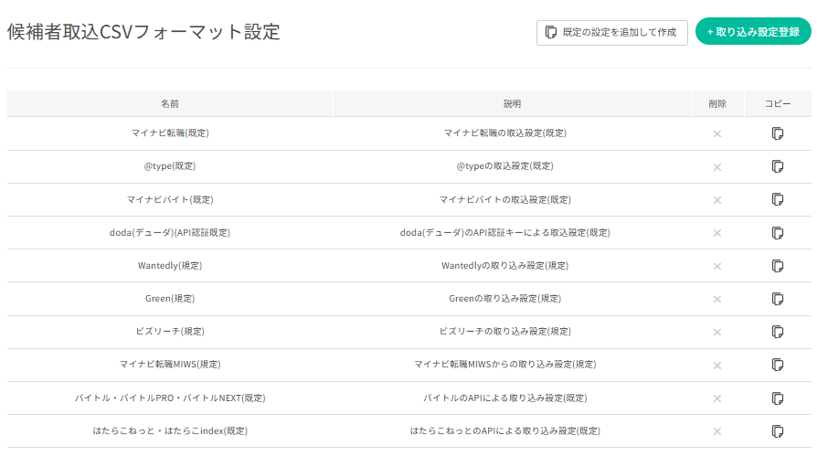Click 既定の設定を追加して作成 button
Viewport: 817px width, 456px height.
point(611,32)
